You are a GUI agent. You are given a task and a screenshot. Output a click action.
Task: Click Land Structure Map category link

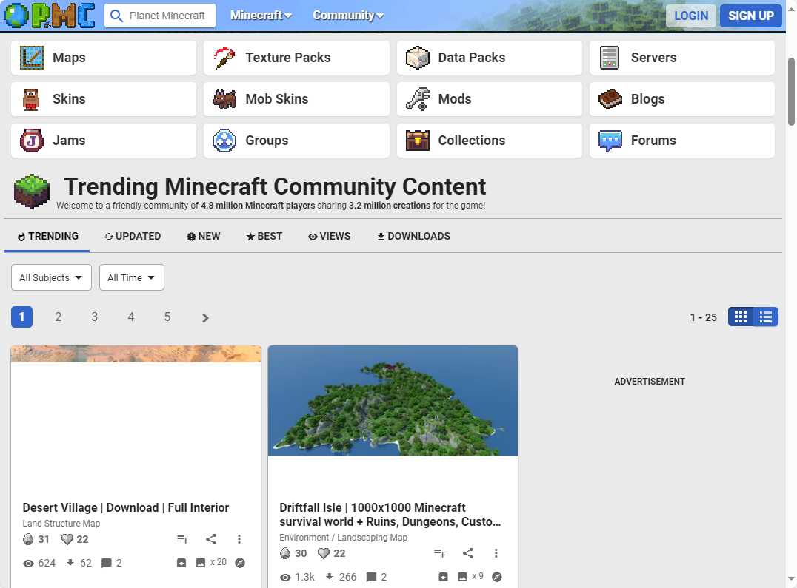61,523
